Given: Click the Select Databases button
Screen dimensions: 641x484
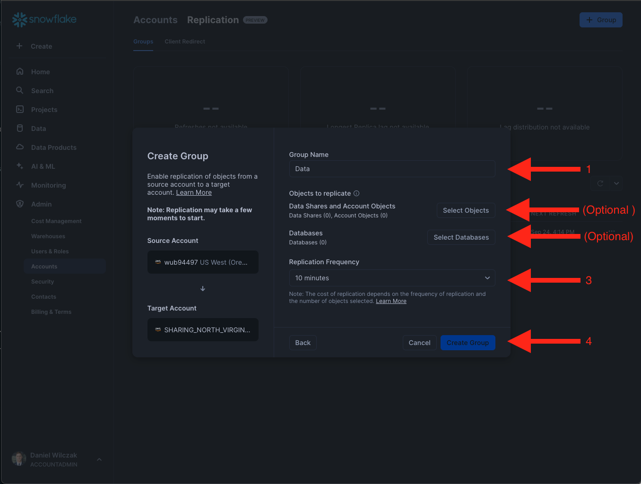Looking at the screenshot, I should [x=461, y=237].
